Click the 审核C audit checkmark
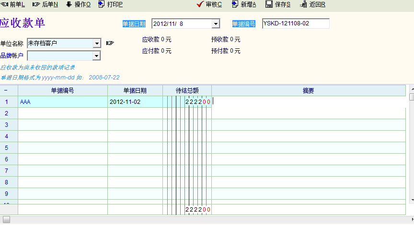 point(209,4)
